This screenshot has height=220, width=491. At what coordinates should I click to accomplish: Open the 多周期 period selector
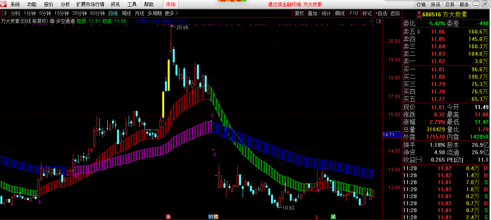pos(155,13)
